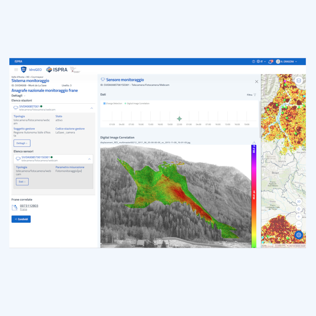Open the notifications bell showing 16 alerts
Screen dimensions: 316x316
coord(270,61)
